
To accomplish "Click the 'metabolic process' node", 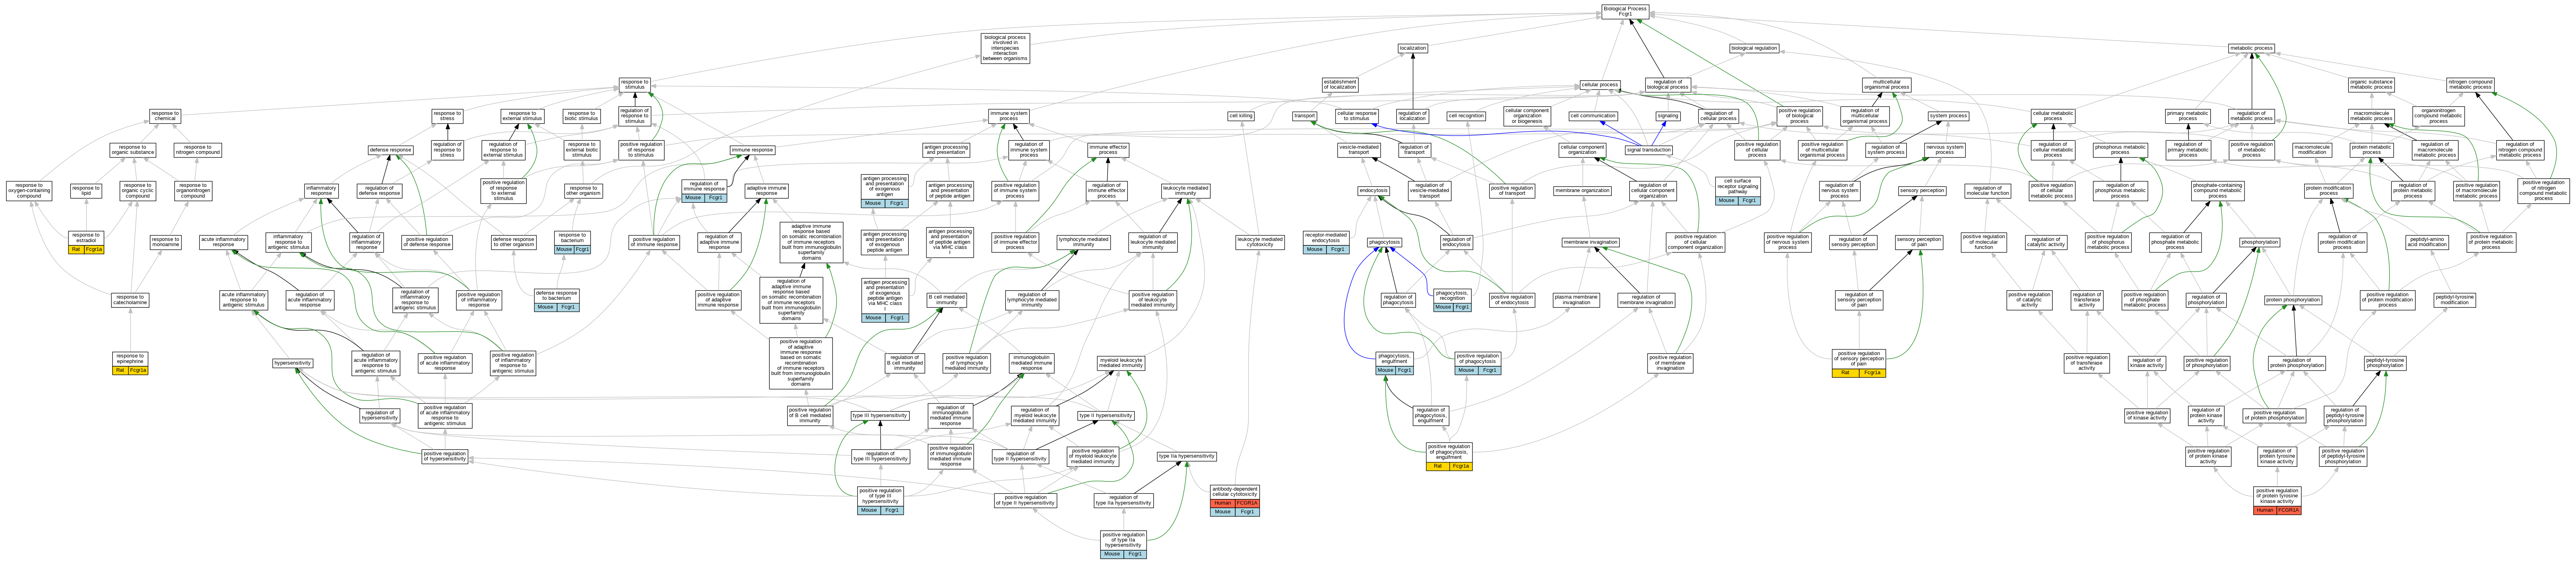I will (2251, 48).
